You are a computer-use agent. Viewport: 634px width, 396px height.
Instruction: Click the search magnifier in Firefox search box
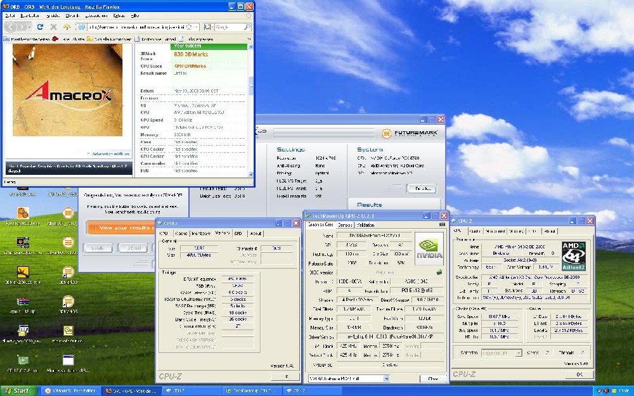(247, 27)
